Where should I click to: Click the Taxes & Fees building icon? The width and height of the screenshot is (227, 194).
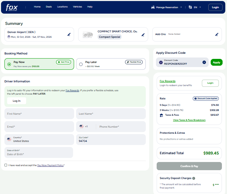[161, 115]
